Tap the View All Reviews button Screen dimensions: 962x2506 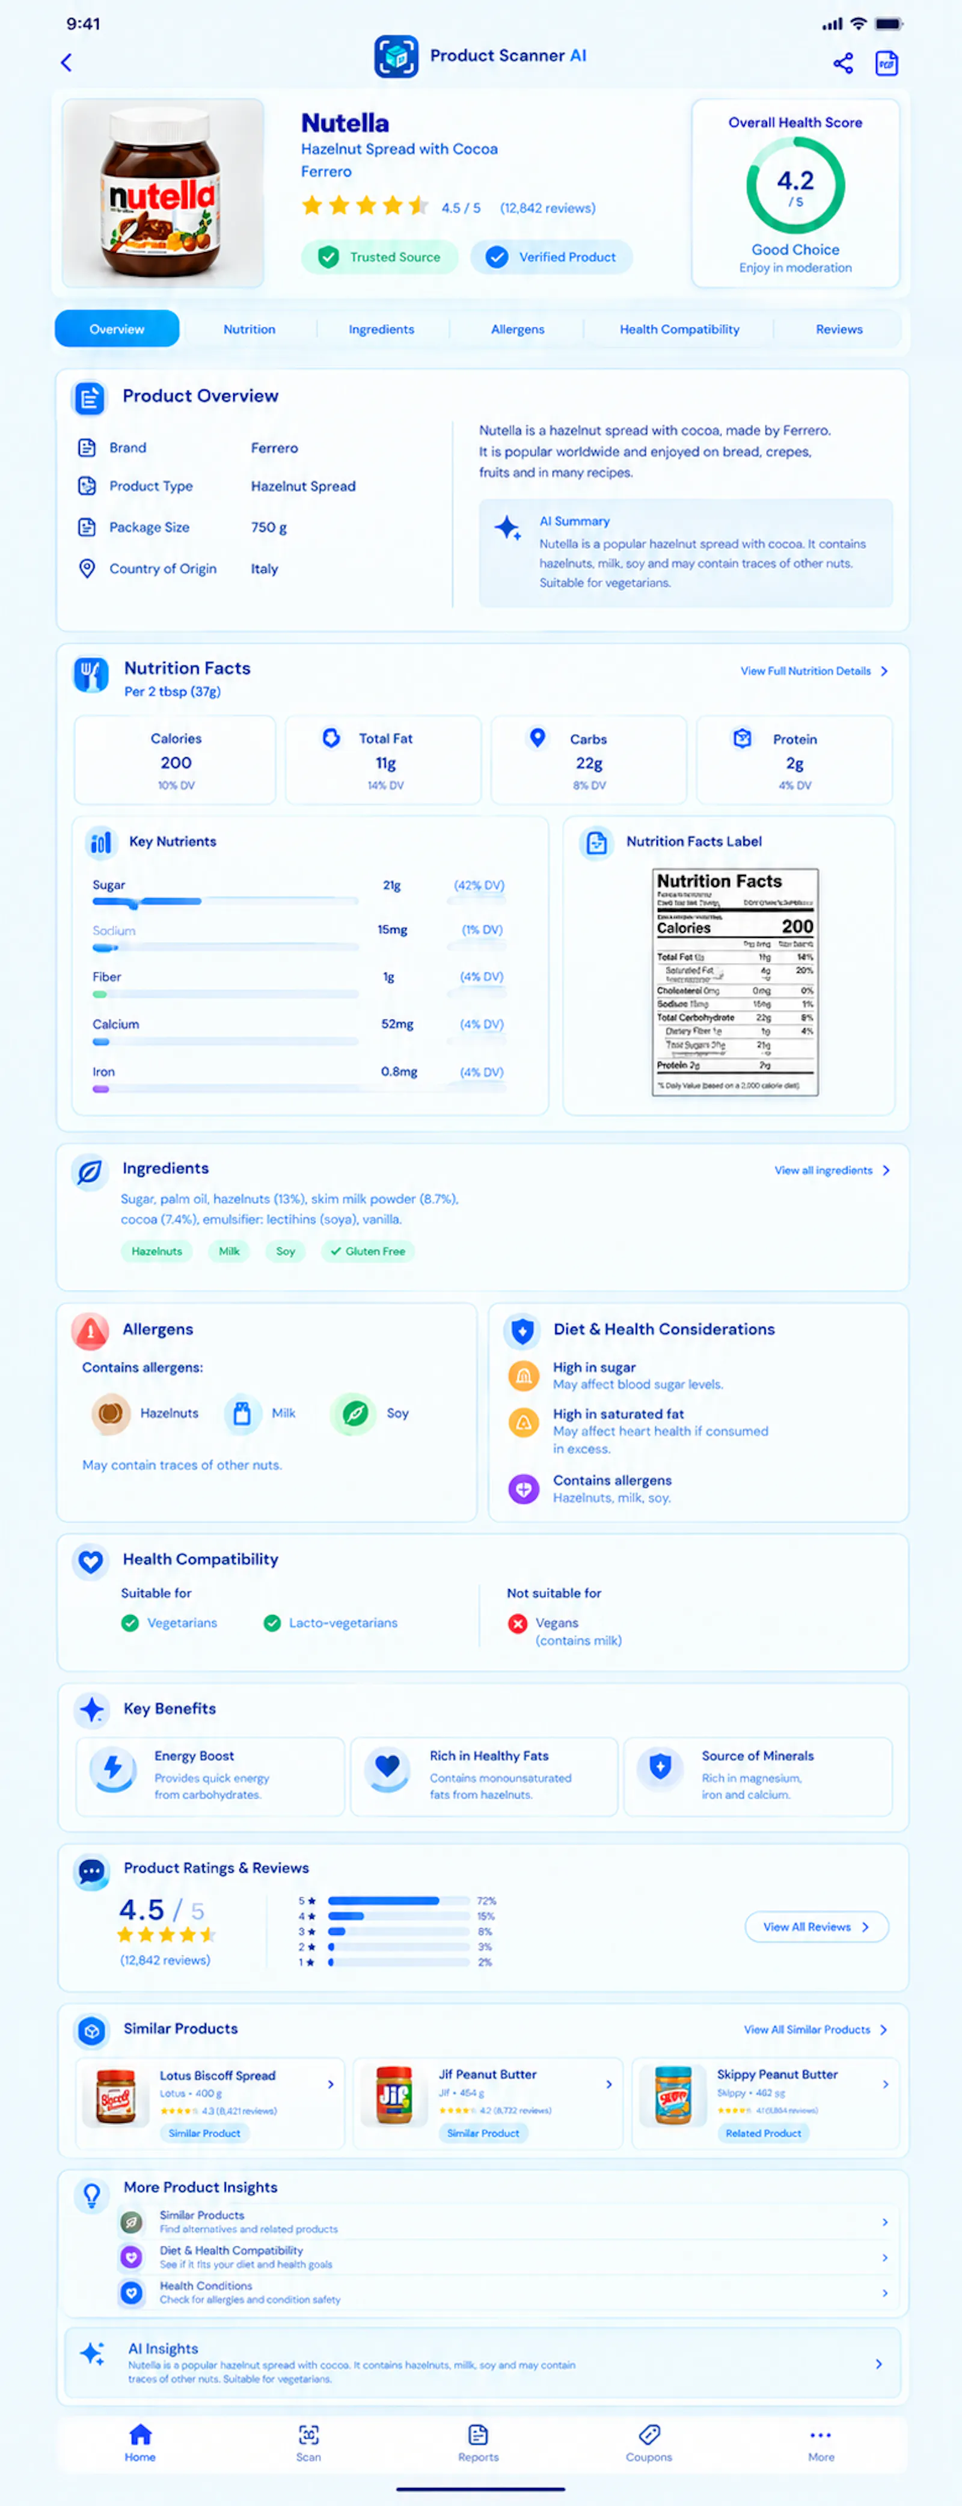(x=816, y=1927)
